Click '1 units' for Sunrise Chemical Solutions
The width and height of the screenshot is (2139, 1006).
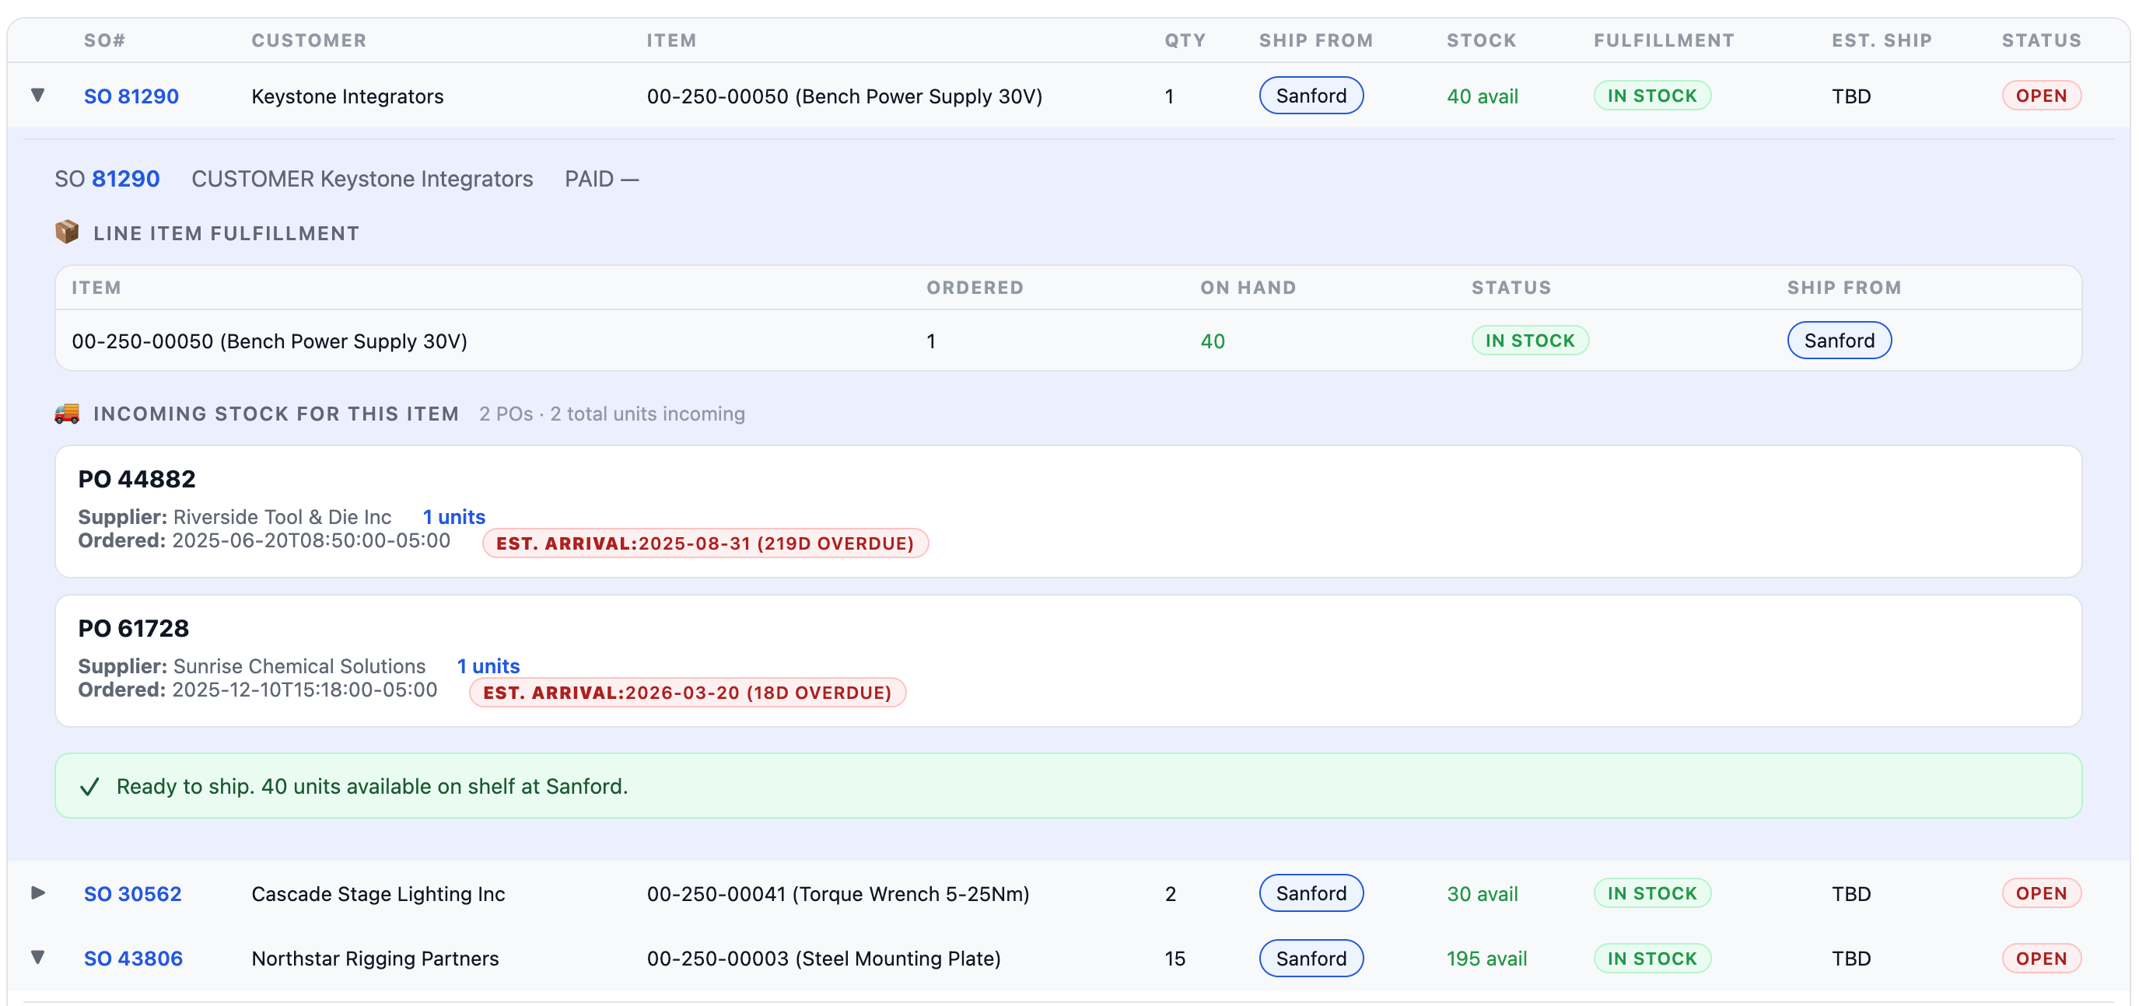(488, 666)
